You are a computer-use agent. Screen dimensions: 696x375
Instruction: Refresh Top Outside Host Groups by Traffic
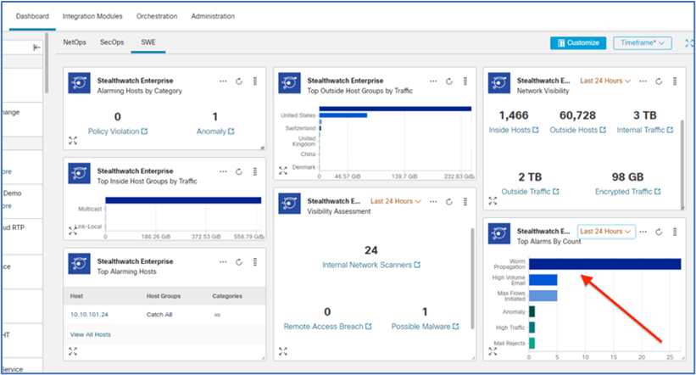pos(449,81)
